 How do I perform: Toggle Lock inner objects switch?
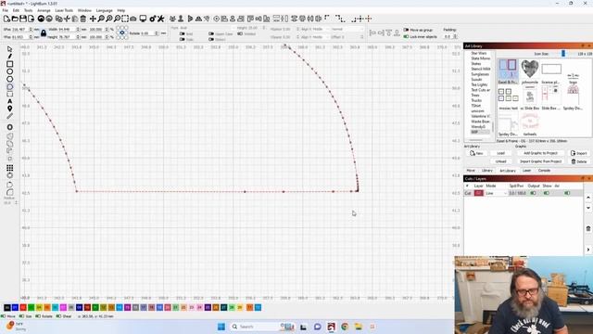point(406,37)
